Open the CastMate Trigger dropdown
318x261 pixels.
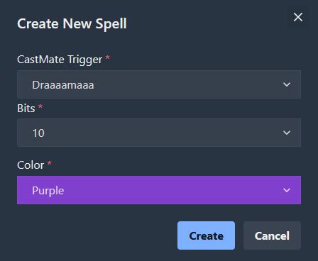pyautogui.click(x=159, y=84)
